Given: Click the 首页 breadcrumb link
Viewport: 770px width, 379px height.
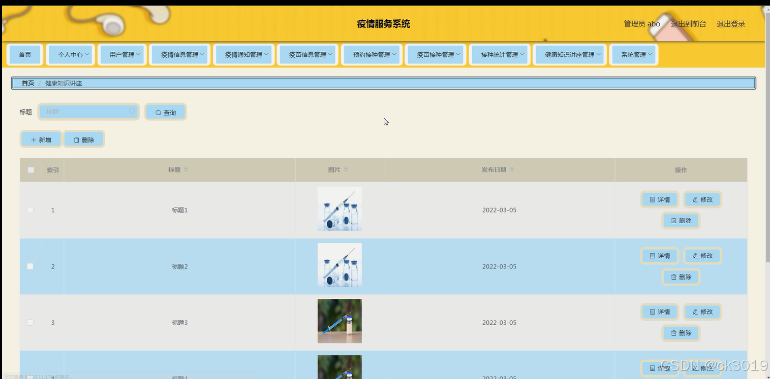Looking at the screenshot, I should (28, 83).
